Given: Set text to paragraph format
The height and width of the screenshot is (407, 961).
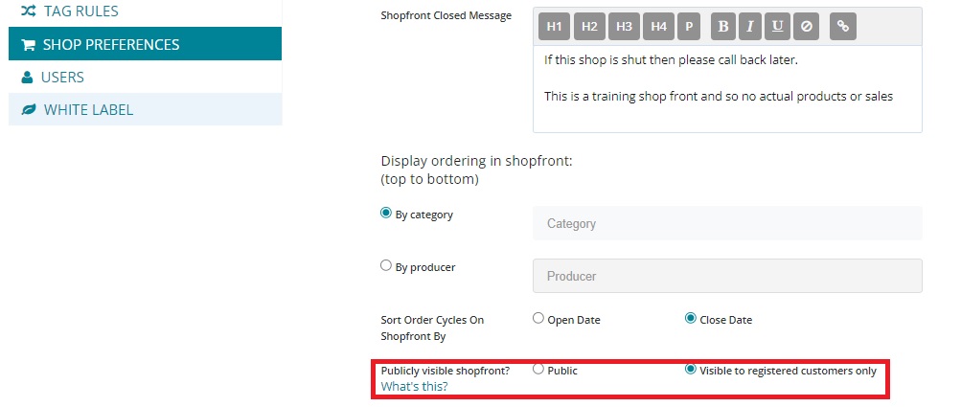Looking at the screenshot, I should click(x=688, y=27).
